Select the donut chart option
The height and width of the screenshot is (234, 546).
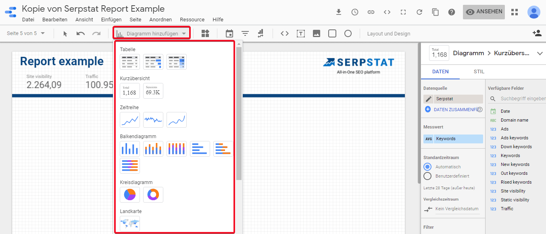click(x=153, y=195)
